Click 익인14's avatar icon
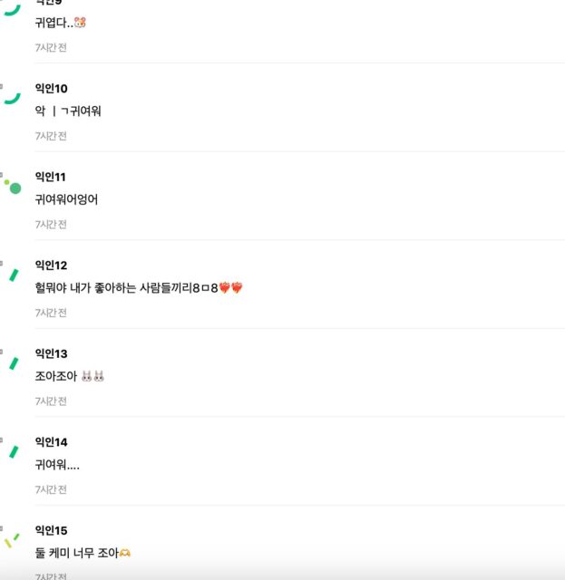The height and width of the screenshot is (580, 565). coord(13,450)
